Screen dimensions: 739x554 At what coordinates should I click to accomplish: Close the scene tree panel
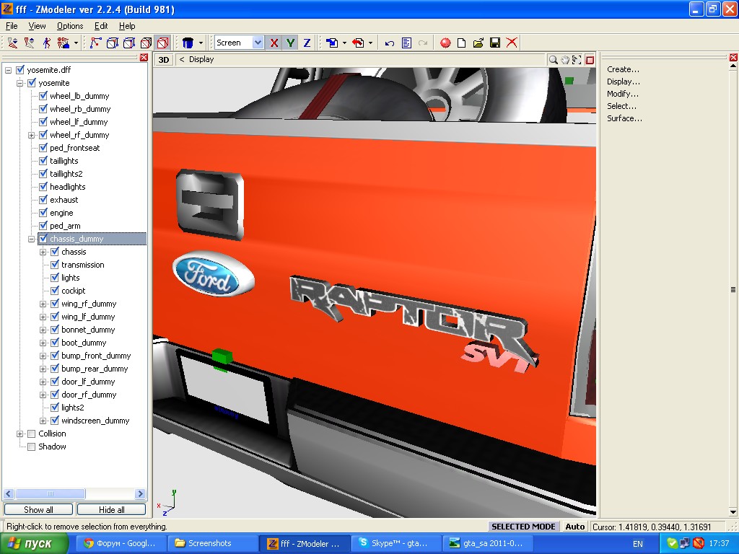(144, 58)
